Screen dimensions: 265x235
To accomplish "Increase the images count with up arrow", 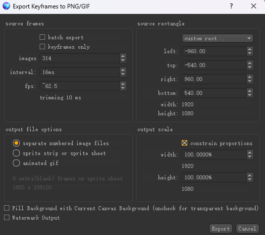I will click(x=123, y=56).
